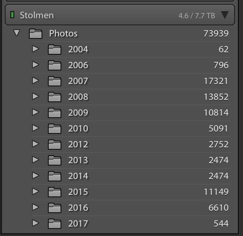
Task: Click the green Stolmen volume status indicator
Action: 12,15
